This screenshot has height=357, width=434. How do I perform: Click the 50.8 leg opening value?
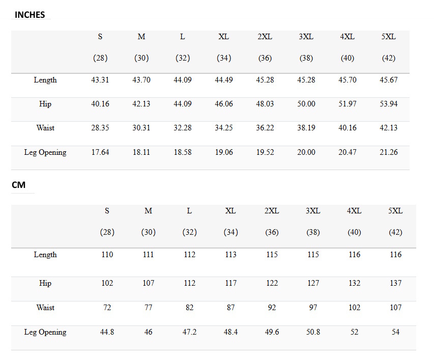click(x=313, y=332)
